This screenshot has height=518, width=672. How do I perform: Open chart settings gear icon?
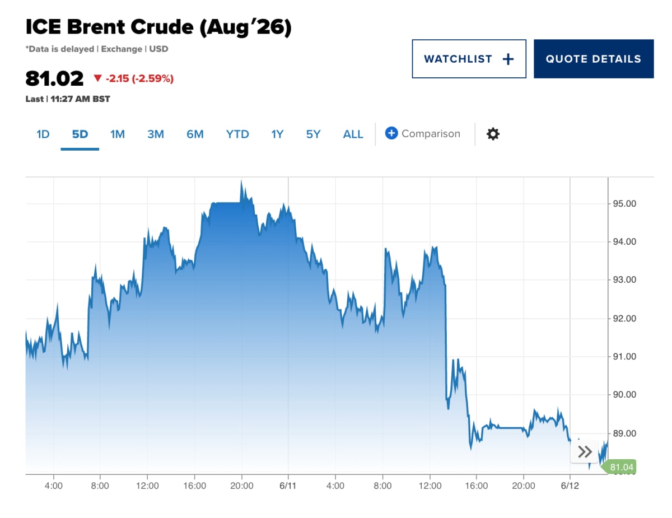(493, 134)
